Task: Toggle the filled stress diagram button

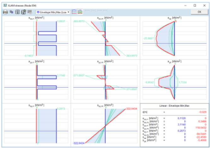Action: [x=80, y=12]
